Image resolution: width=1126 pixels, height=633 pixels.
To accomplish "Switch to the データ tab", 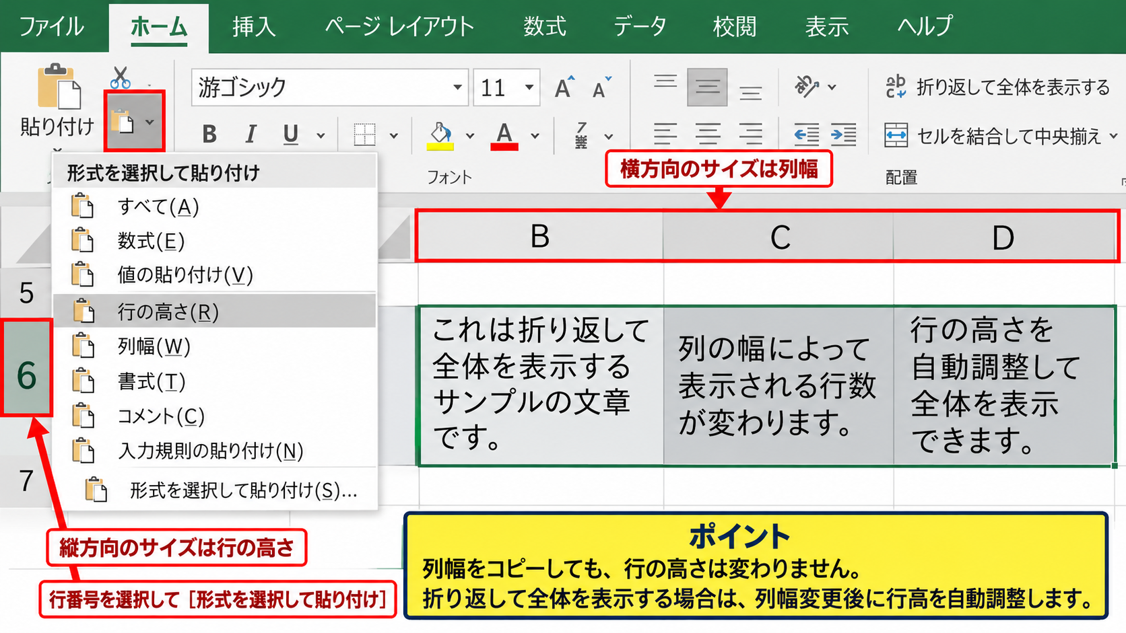I will [x=640, y=26].
